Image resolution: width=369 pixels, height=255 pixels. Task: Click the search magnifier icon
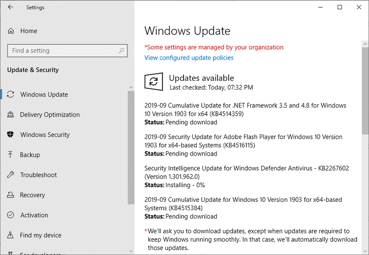click(x=122, y=50)
